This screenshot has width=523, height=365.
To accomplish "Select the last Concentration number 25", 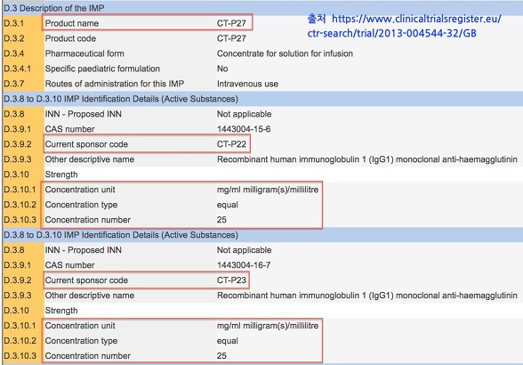I will (x=221, y=355).
